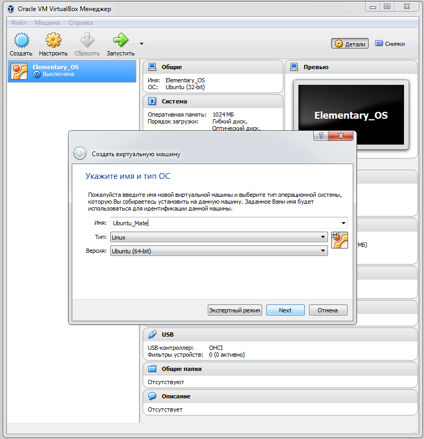Select Elementary_OS machine in the list
Image resolution: width=424 pixels, height=439 pixels.
click(x=72, y=71)
